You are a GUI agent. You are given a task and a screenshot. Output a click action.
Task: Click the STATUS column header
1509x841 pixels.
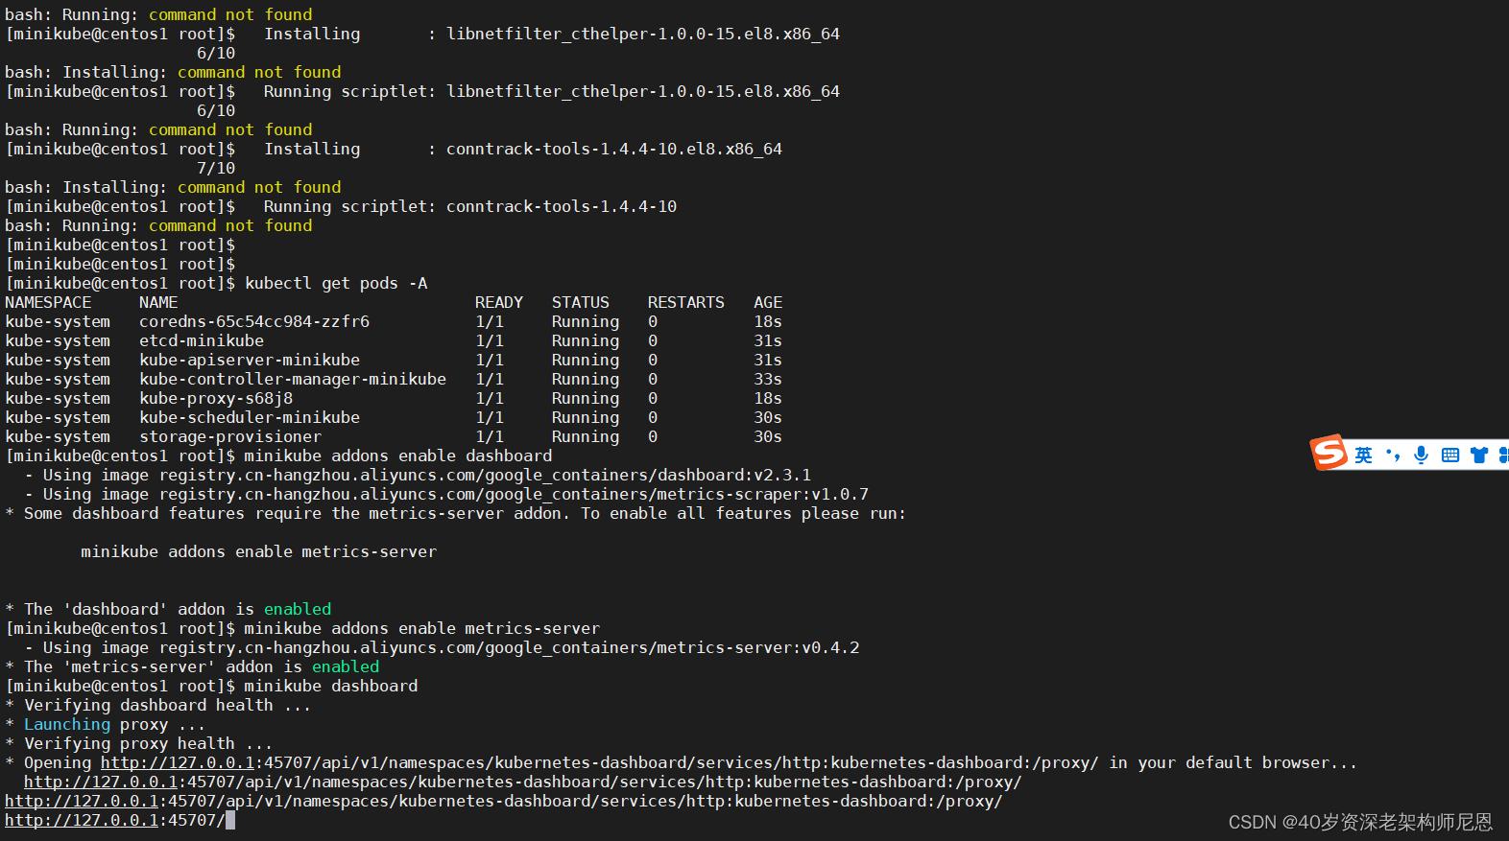pos(580,303)
